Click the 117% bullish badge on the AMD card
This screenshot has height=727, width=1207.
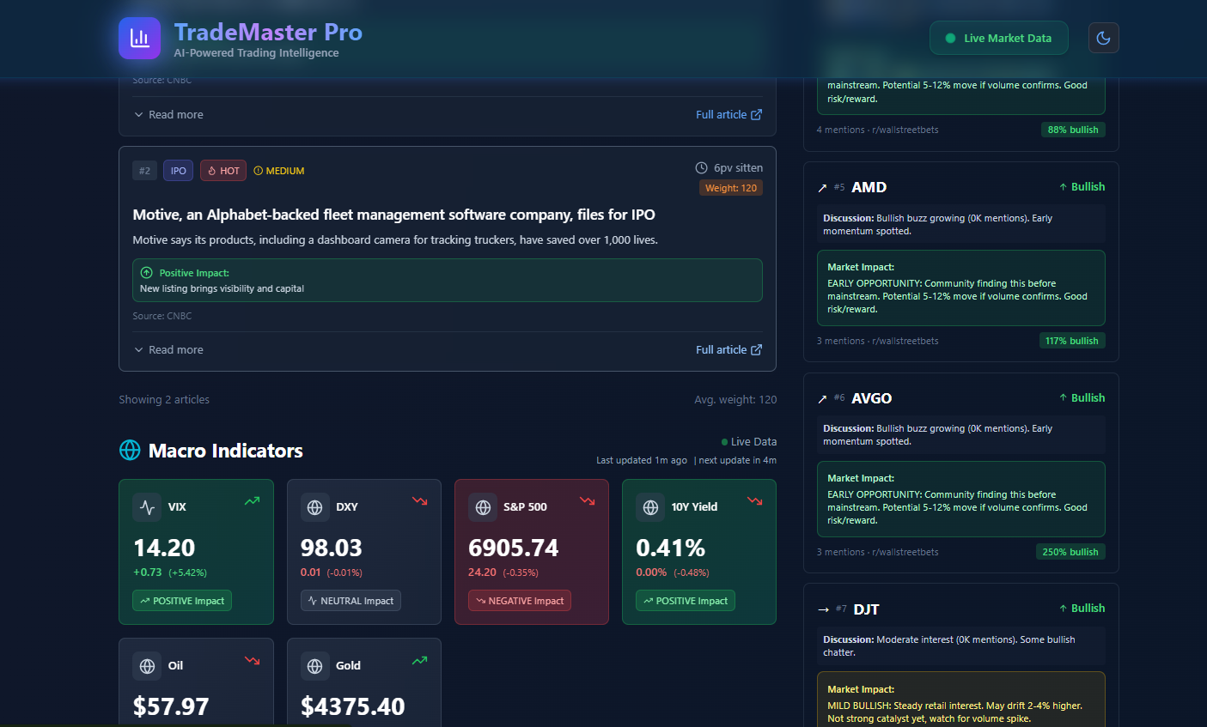point(1072,340)
